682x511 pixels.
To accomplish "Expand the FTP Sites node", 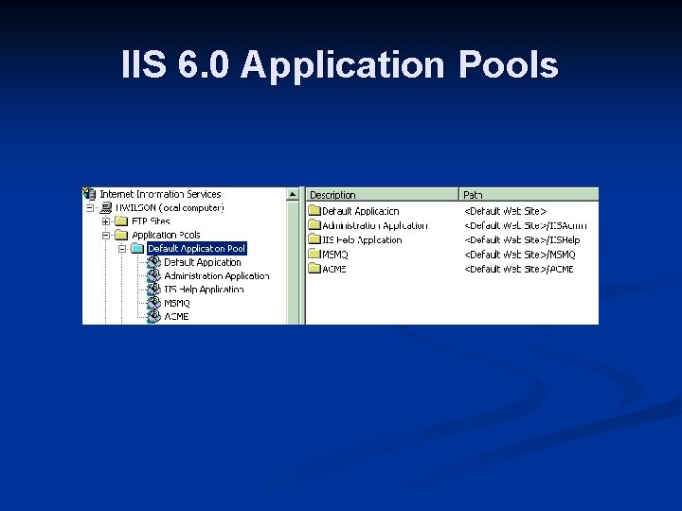I will (x=106, y=221).
